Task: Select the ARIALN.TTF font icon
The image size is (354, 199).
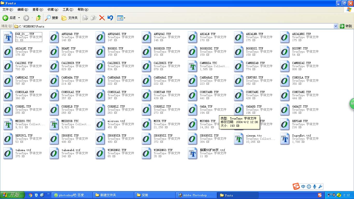Action: coord(193,37)
